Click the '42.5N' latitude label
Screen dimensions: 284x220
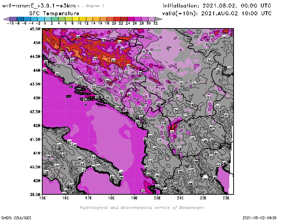point(35,111)
